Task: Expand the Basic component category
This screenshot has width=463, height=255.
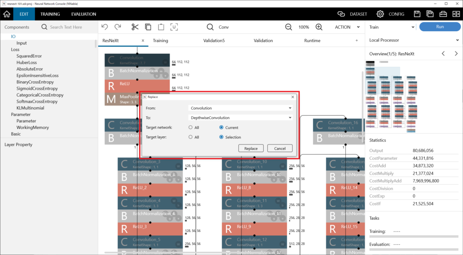Action: tap(16, 134)
